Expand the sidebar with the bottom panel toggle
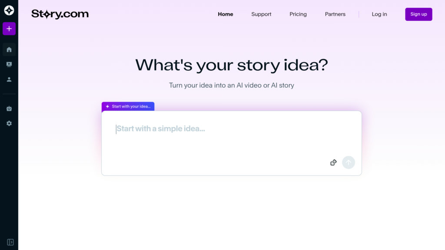 pyautogui.click(x=10, y=242)
